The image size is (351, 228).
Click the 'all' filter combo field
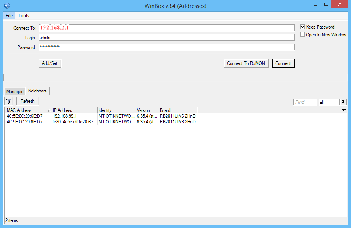click(x=329, y=102)
